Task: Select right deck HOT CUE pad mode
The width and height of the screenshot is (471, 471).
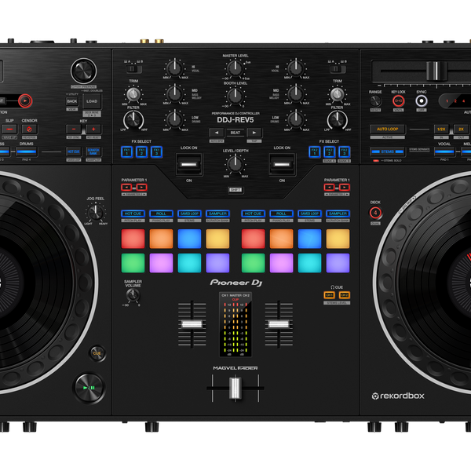Action: pyautogui.click(x=254, y=214)
